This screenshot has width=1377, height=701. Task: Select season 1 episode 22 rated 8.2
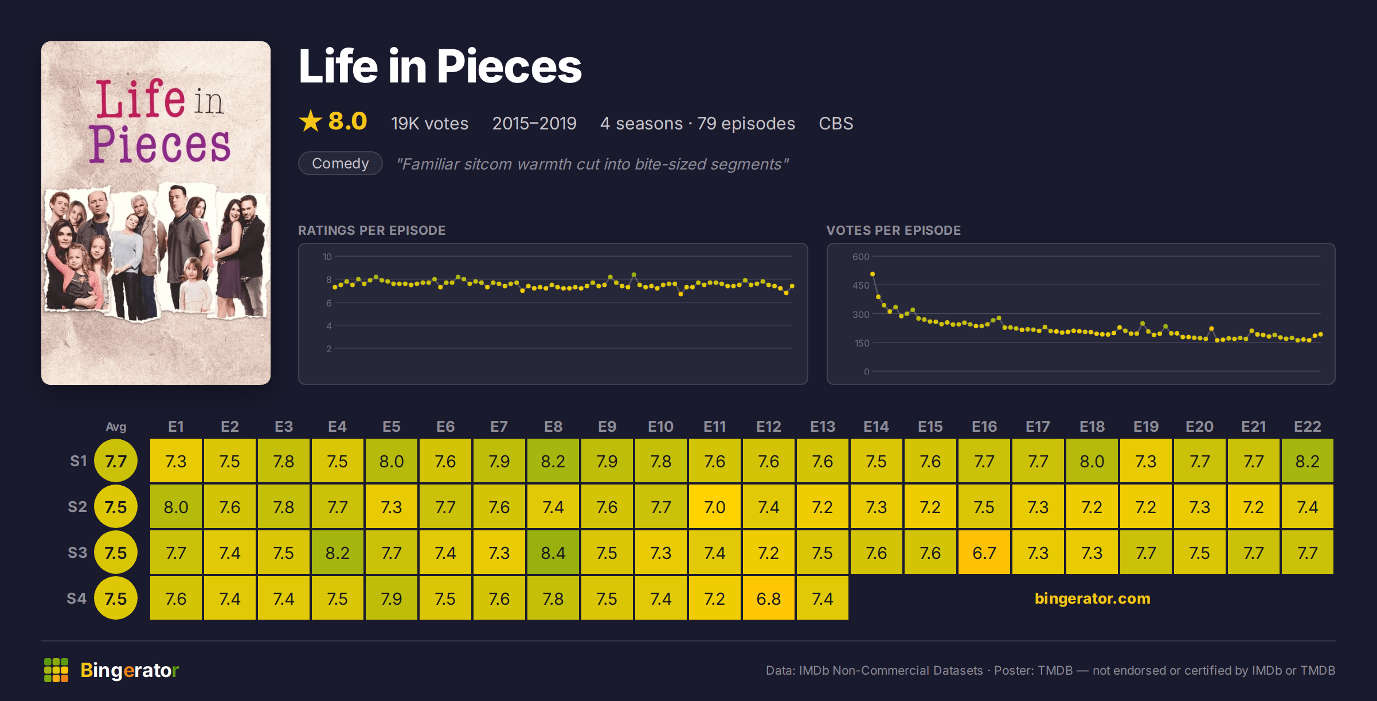pos(1308,461)
